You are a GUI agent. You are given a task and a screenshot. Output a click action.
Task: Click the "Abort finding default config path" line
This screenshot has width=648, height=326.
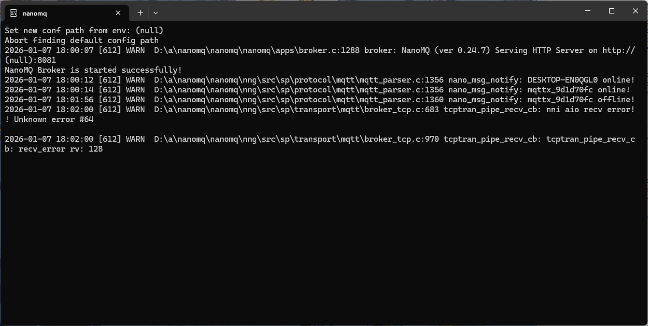pos(81,40)
